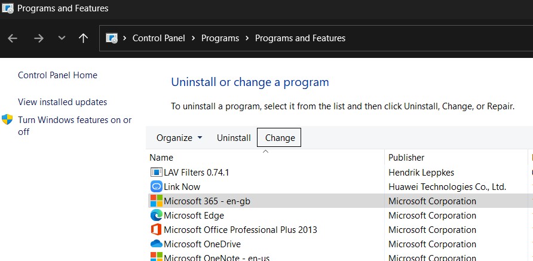Select the Microsoft OneDrive entry
This screenshot has height=261, width=533.
tap(202, 244)
